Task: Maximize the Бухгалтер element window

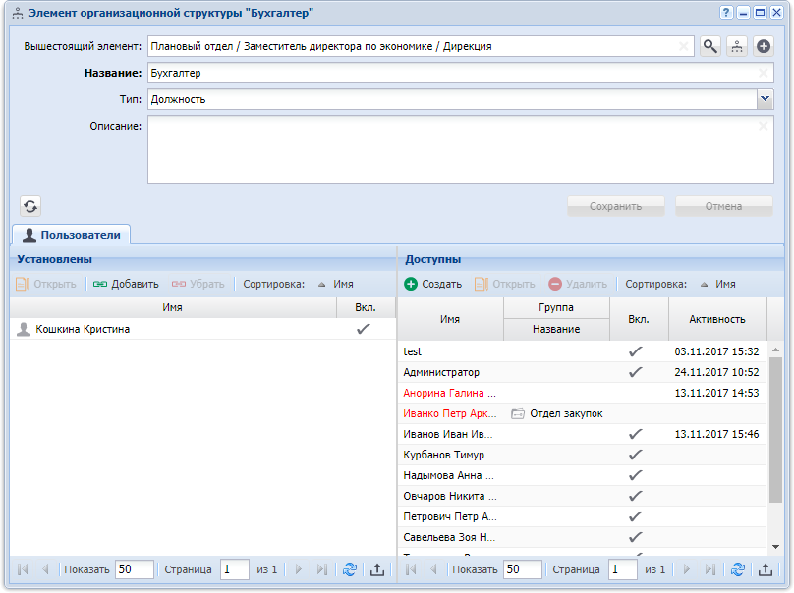Action: click(x=760, y=13)
